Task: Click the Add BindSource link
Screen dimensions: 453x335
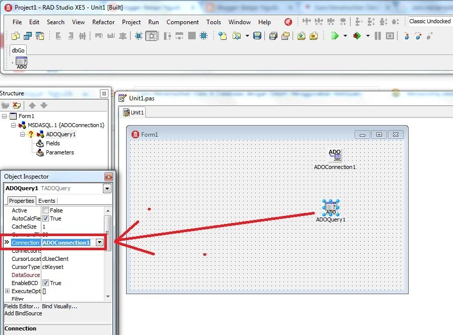Action: tap(23, 313)
